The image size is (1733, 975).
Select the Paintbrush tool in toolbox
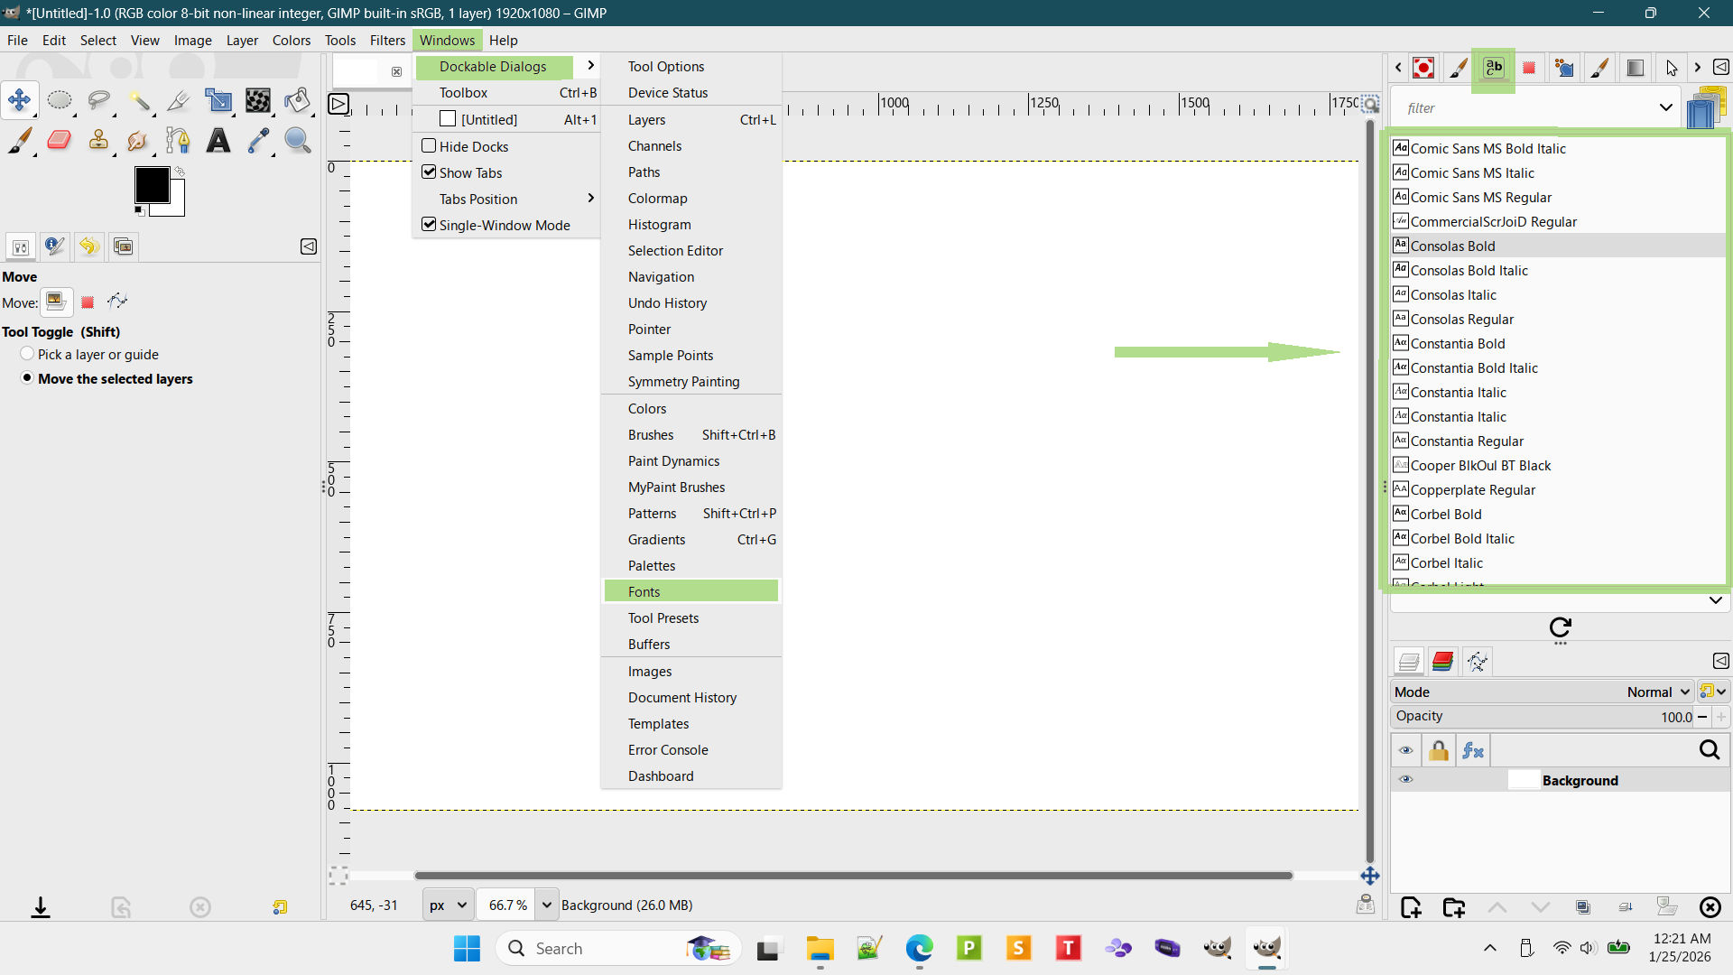click(x=20, y=140)
